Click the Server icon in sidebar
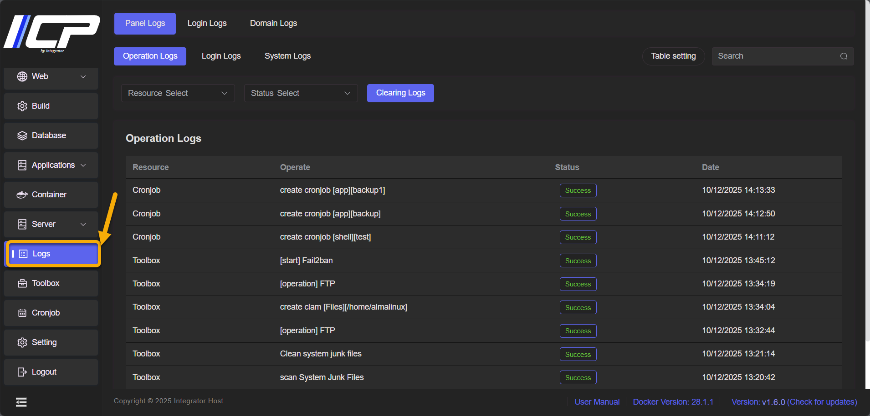The height and width of the screenshot is (416, 870). point(22,224)
